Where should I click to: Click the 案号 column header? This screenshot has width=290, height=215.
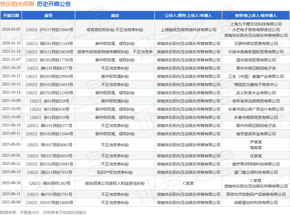coord(48,16)
